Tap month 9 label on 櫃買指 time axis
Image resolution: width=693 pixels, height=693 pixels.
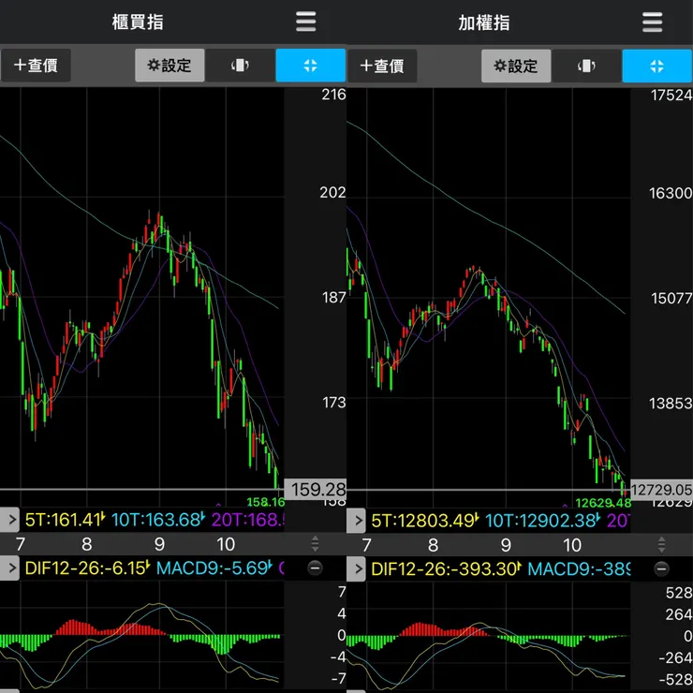(159, 544)
